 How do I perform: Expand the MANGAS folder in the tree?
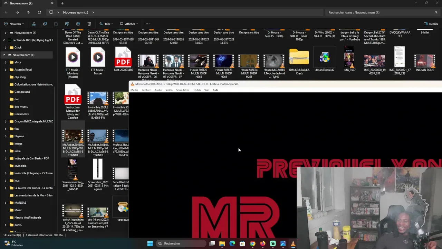click(6, 203)
